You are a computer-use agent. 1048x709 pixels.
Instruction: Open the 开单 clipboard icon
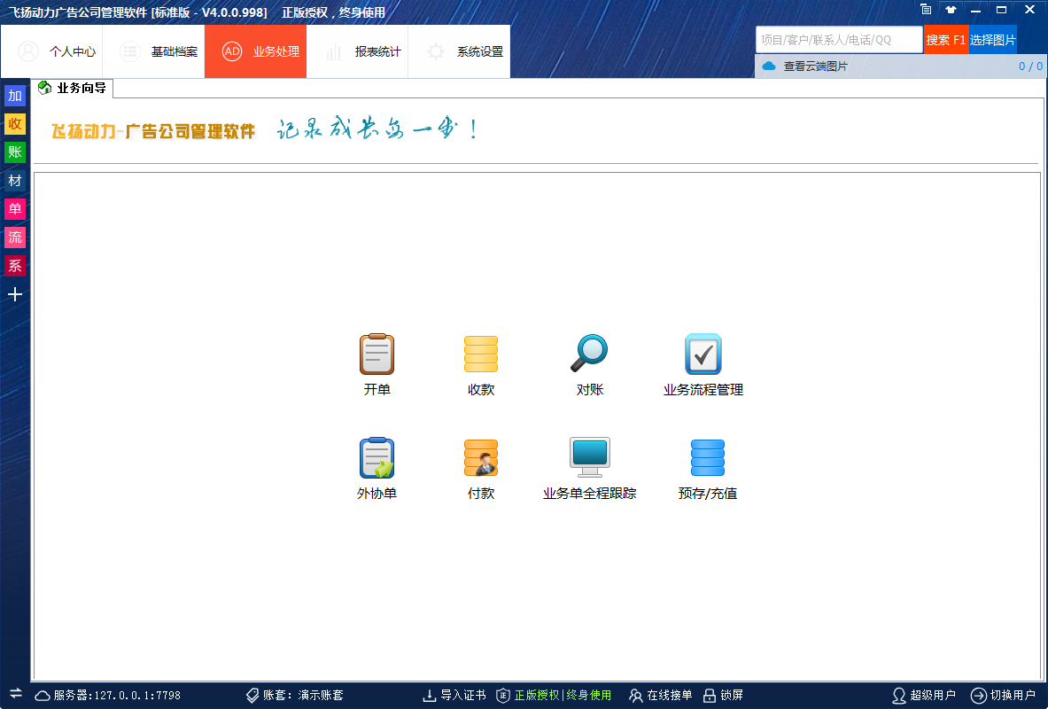click(377, 354)
